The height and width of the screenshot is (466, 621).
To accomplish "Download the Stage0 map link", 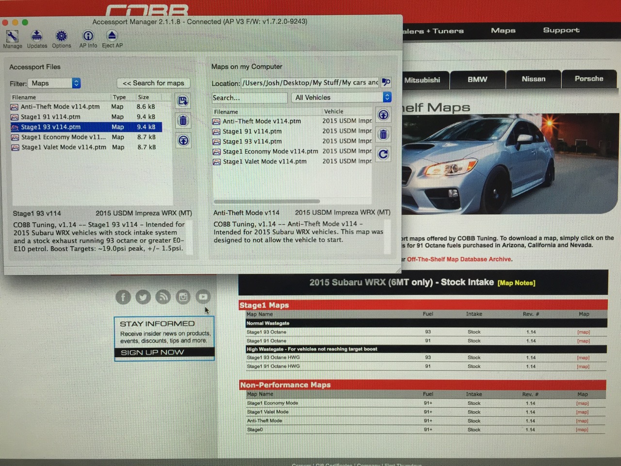I will (582, 430).
